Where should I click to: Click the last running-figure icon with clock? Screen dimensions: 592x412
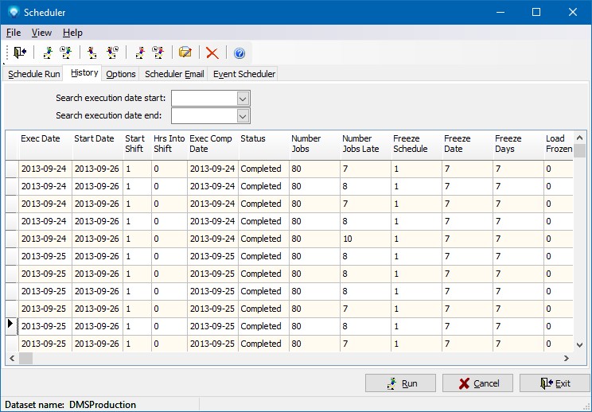(x=158, y=52)
